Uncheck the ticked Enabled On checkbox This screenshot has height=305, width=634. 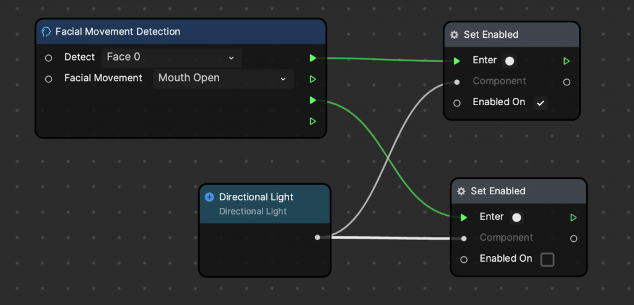pos(540,103)
